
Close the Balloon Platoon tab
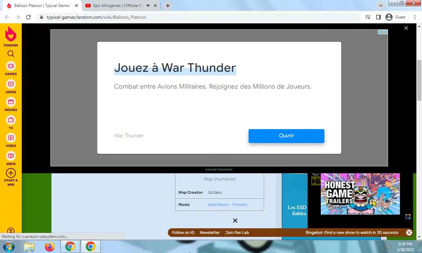(76, 6)
